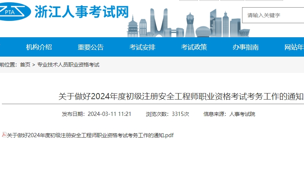The height and width of the screenshot is (190, 304).
Task: Click the 人事考试院 information source text
Action: [x=242, y=114]
